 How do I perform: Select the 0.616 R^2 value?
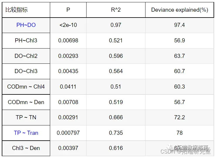(x=116, y=148)
